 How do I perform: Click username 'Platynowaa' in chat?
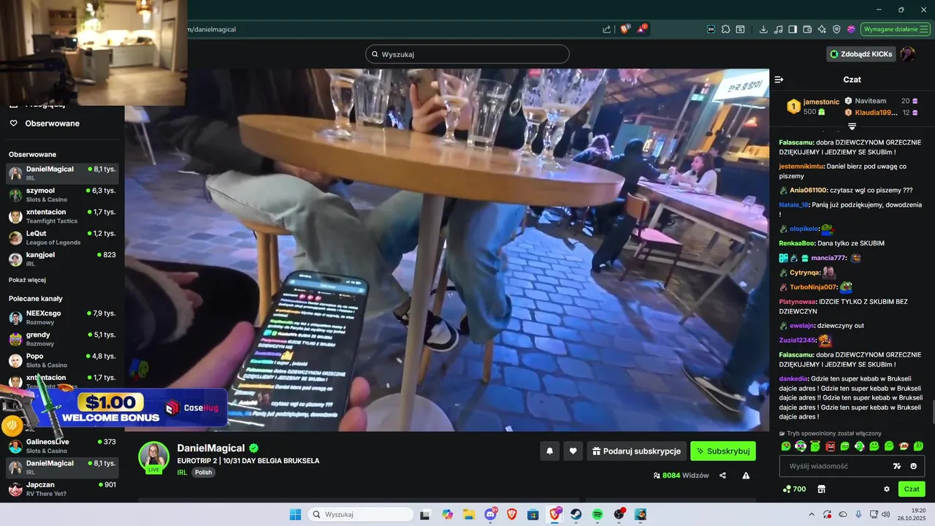(x=798, y=302)
